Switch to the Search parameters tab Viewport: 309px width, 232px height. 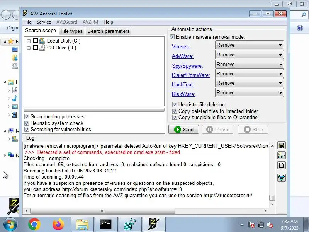[x=109, y=31]
